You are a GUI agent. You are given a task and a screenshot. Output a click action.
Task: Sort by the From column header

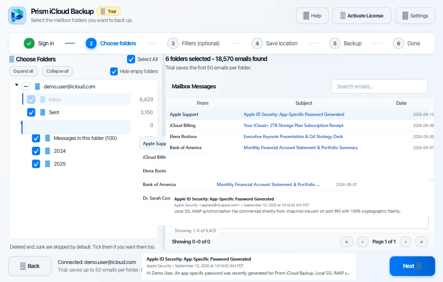point(202,103)
